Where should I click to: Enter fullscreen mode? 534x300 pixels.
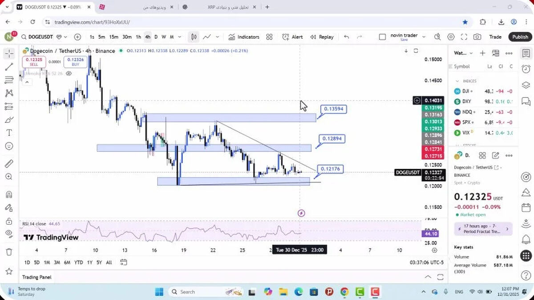(x=464, y=37)
